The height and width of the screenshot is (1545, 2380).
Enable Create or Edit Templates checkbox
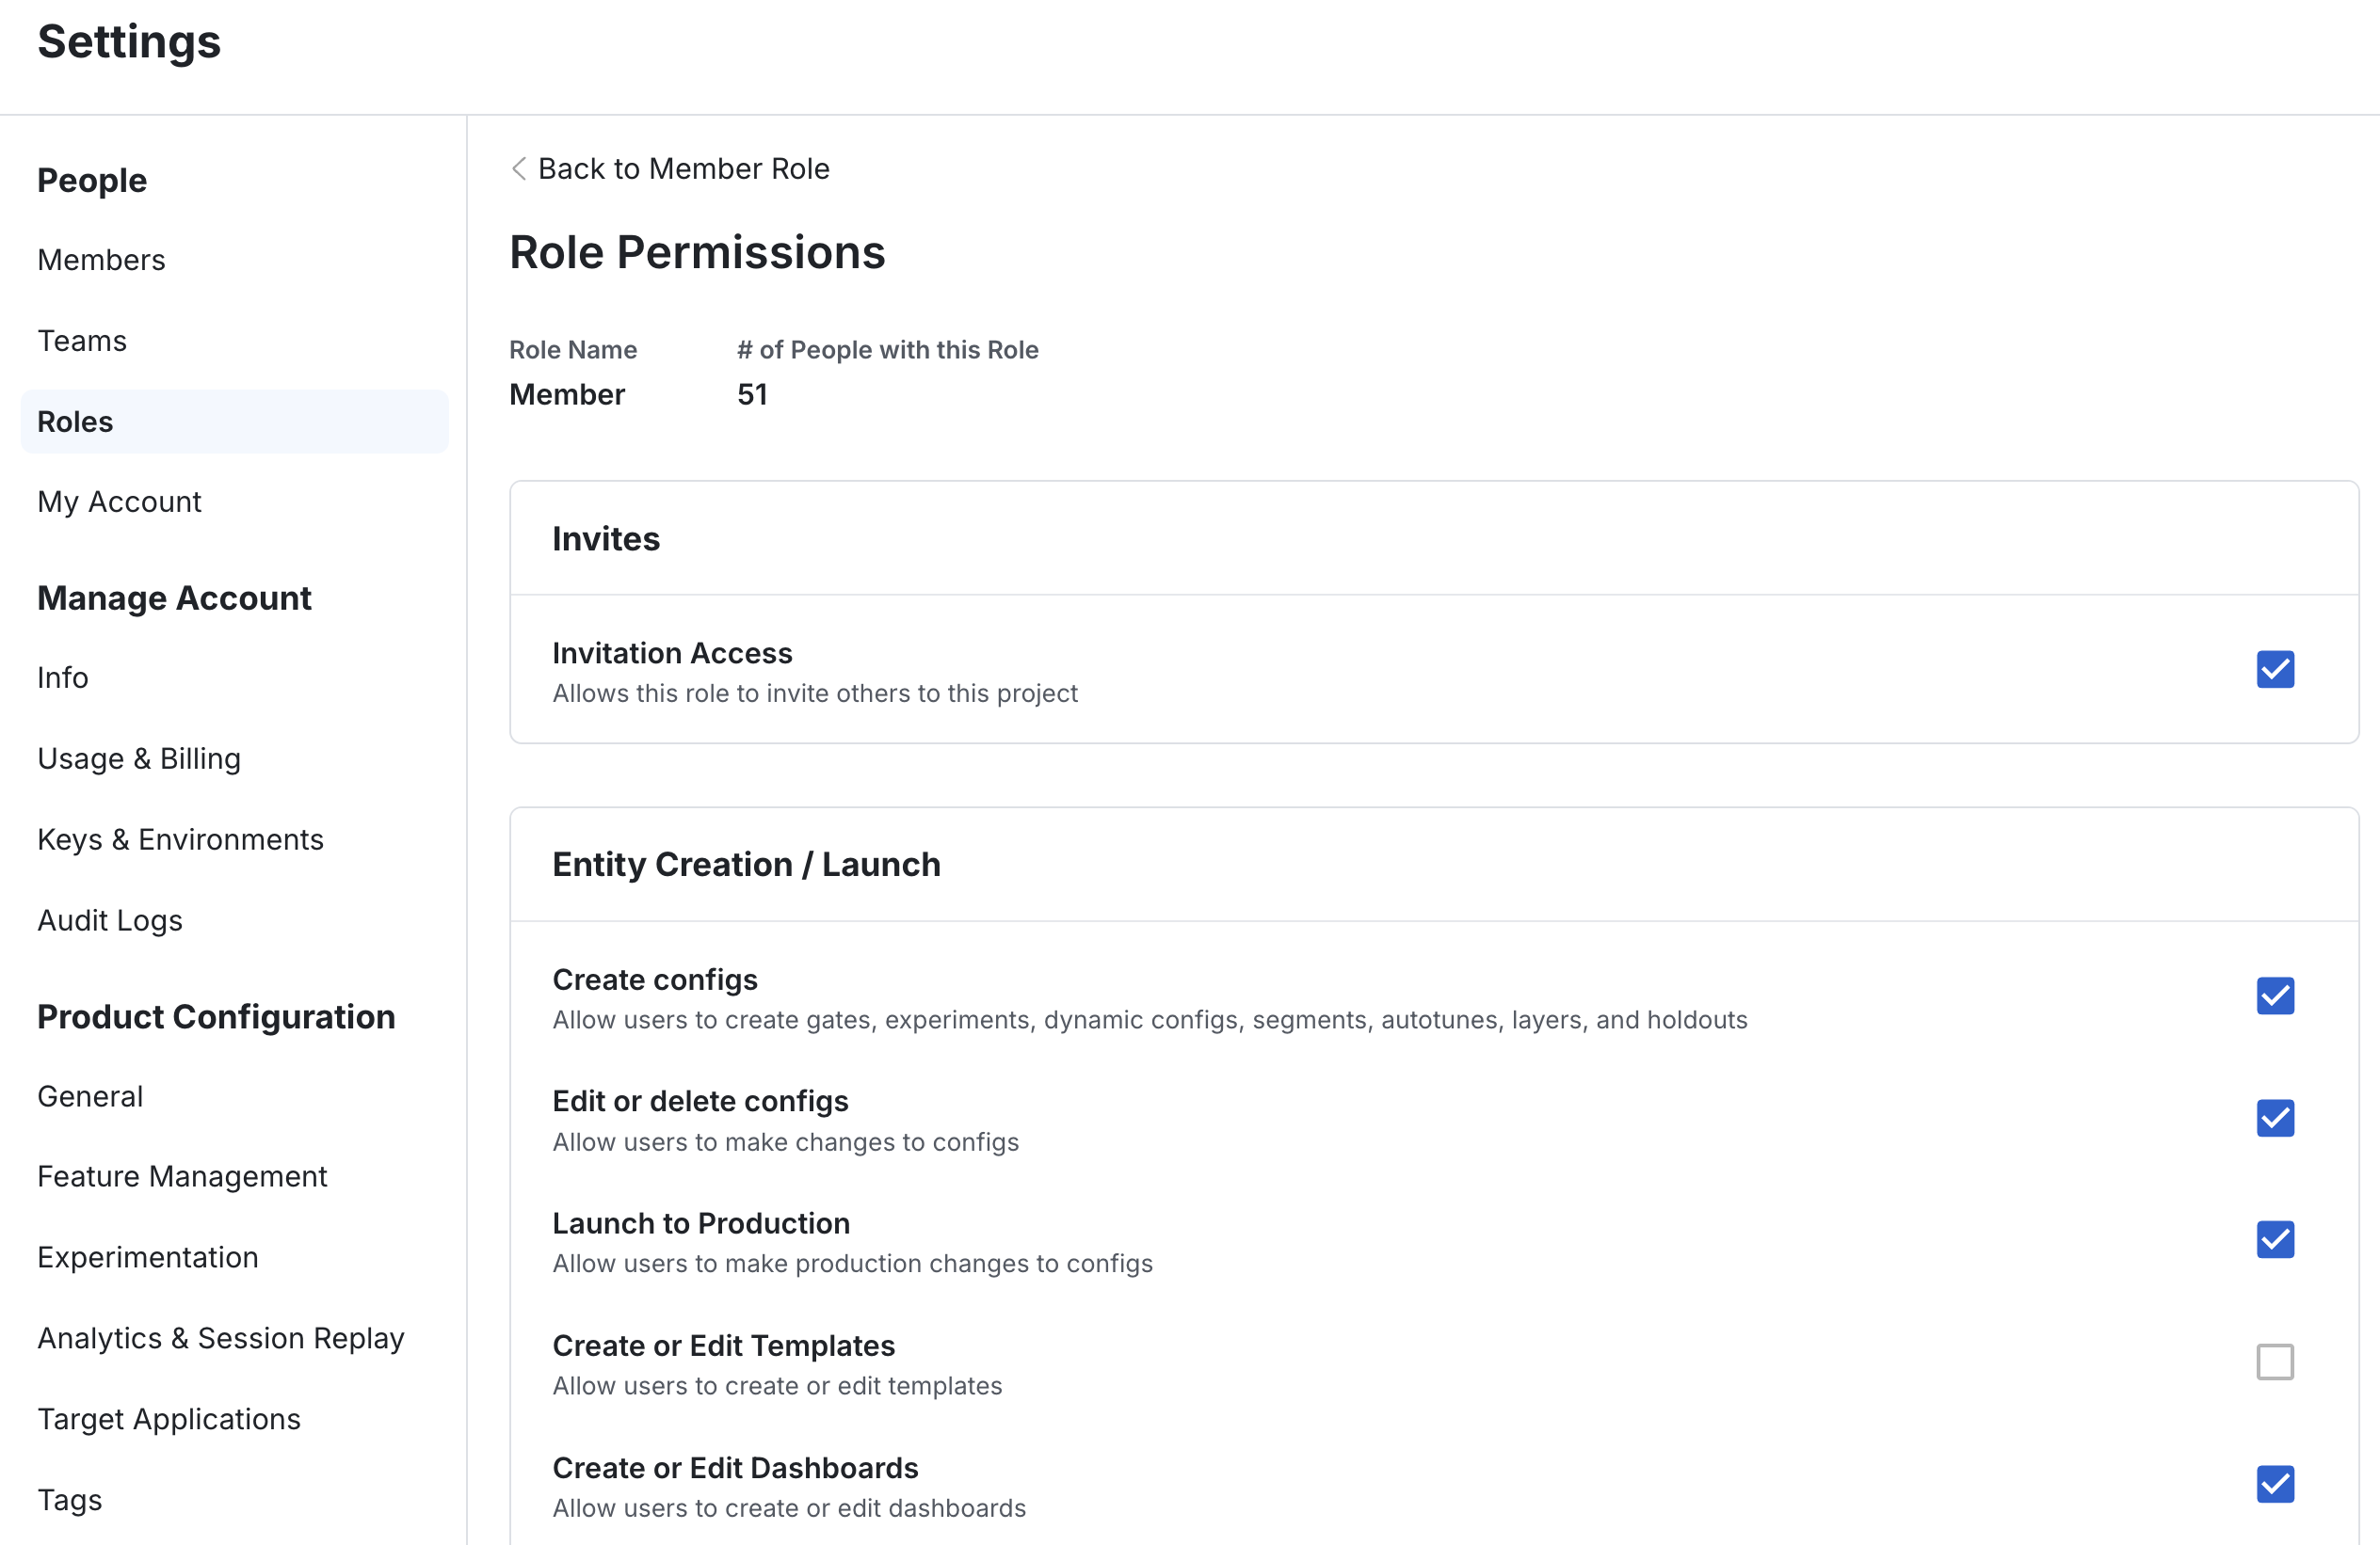pos(2275,1362)
